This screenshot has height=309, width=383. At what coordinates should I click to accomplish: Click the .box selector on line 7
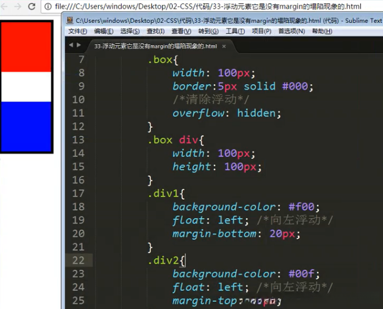(160, 60)
